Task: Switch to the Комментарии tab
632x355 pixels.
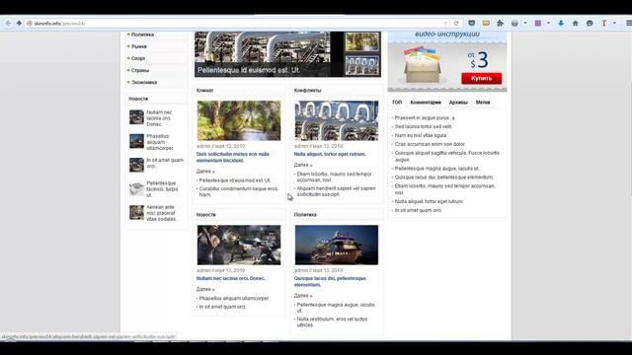Action: click(426, 103)
